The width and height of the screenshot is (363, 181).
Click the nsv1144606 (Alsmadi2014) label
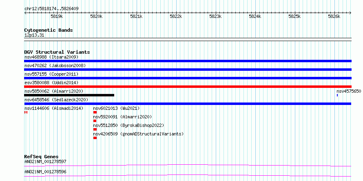[54, 108]
